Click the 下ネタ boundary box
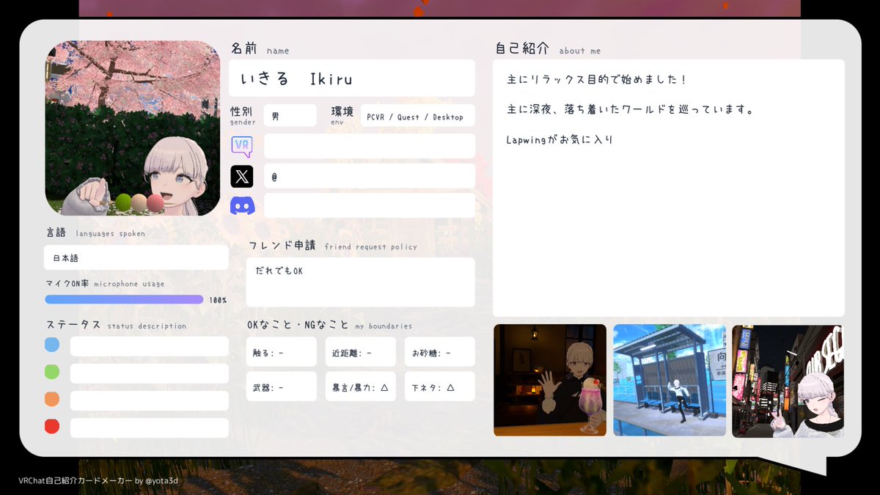This screenshot has height=495, width=880. click(x=440, y=386)
